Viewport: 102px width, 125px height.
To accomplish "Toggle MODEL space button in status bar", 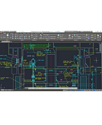I will coord(64,90).
